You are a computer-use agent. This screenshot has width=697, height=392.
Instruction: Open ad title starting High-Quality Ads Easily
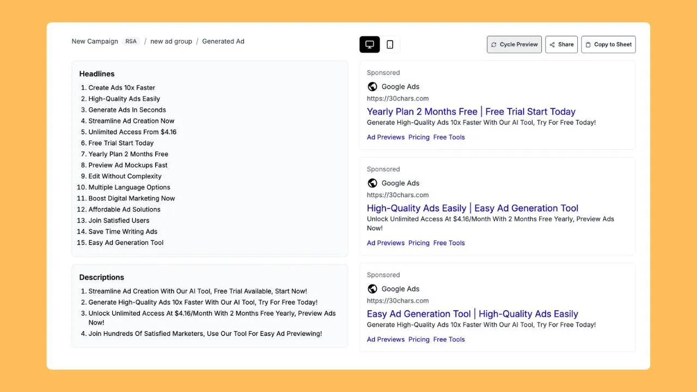pos(473,208)
